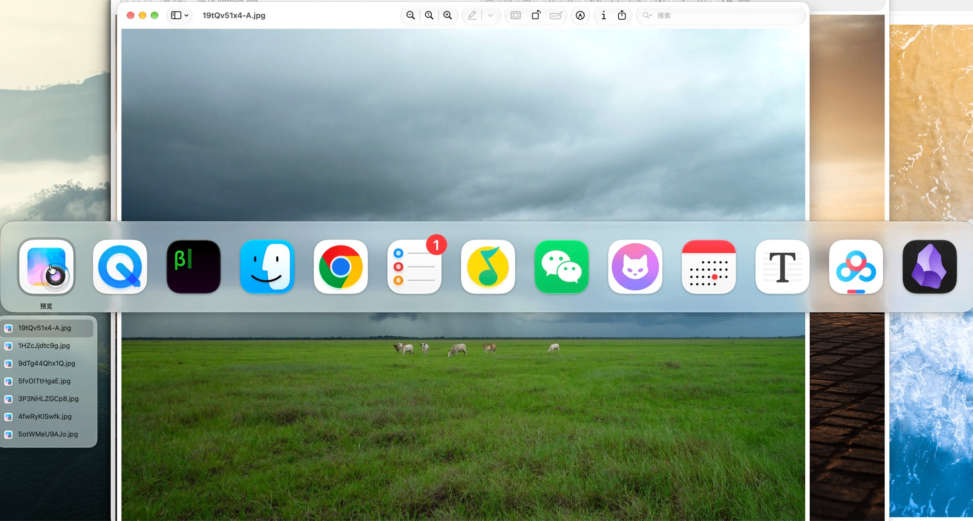Select window 5fvOITtHgaE.jpg in the list

tap(47, 381)
